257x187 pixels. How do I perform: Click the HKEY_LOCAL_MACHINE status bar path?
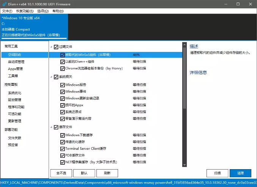point(128,182)
